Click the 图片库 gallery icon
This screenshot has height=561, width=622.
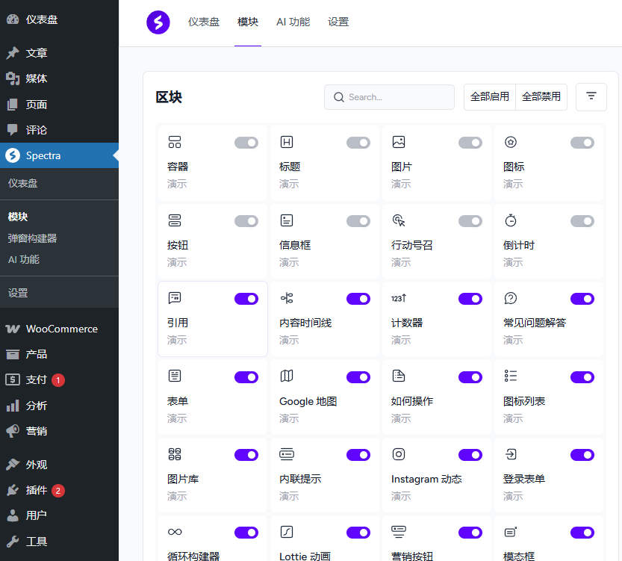(175, 454)
